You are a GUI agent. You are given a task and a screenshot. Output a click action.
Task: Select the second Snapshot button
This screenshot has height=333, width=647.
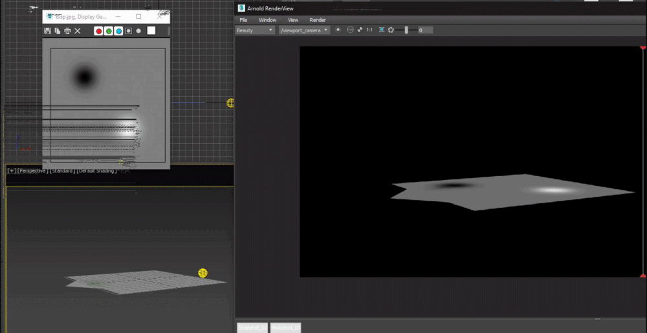coord(285,328)
